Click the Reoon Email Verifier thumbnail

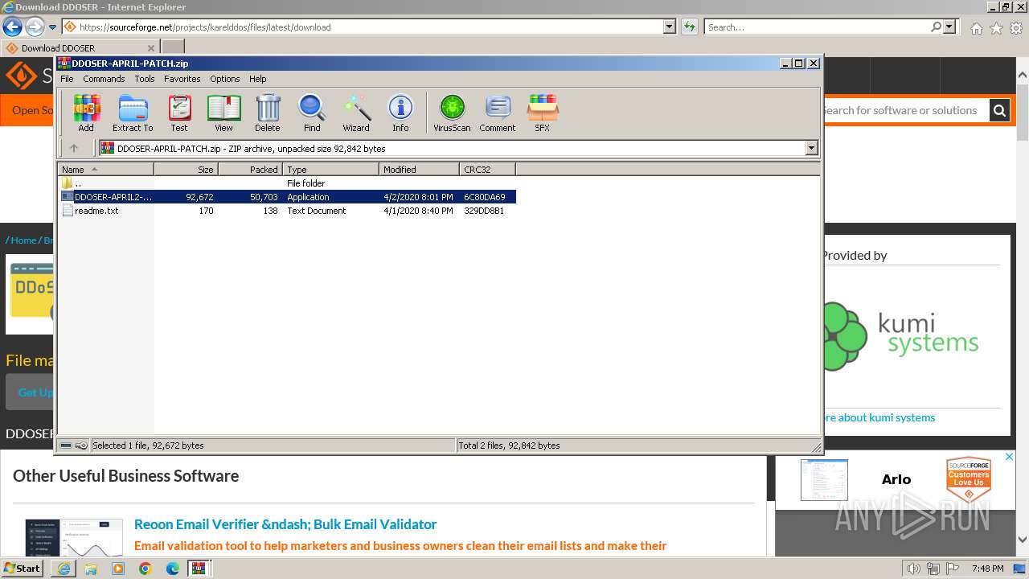click(x=74, y=537)
